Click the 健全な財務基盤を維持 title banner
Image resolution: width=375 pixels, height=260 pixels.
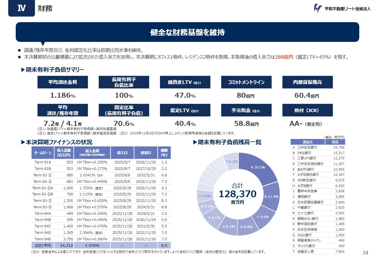[187, 32]
